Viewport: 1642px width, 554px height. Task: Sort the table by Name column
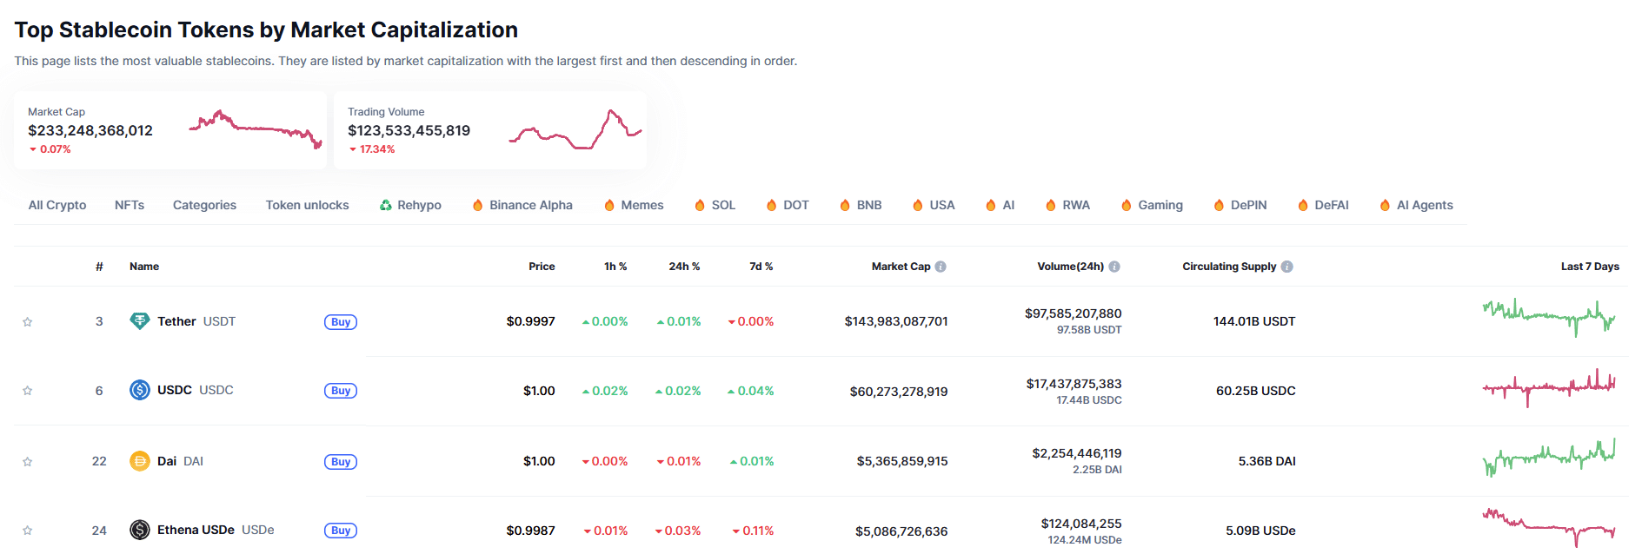pos(144,267)
